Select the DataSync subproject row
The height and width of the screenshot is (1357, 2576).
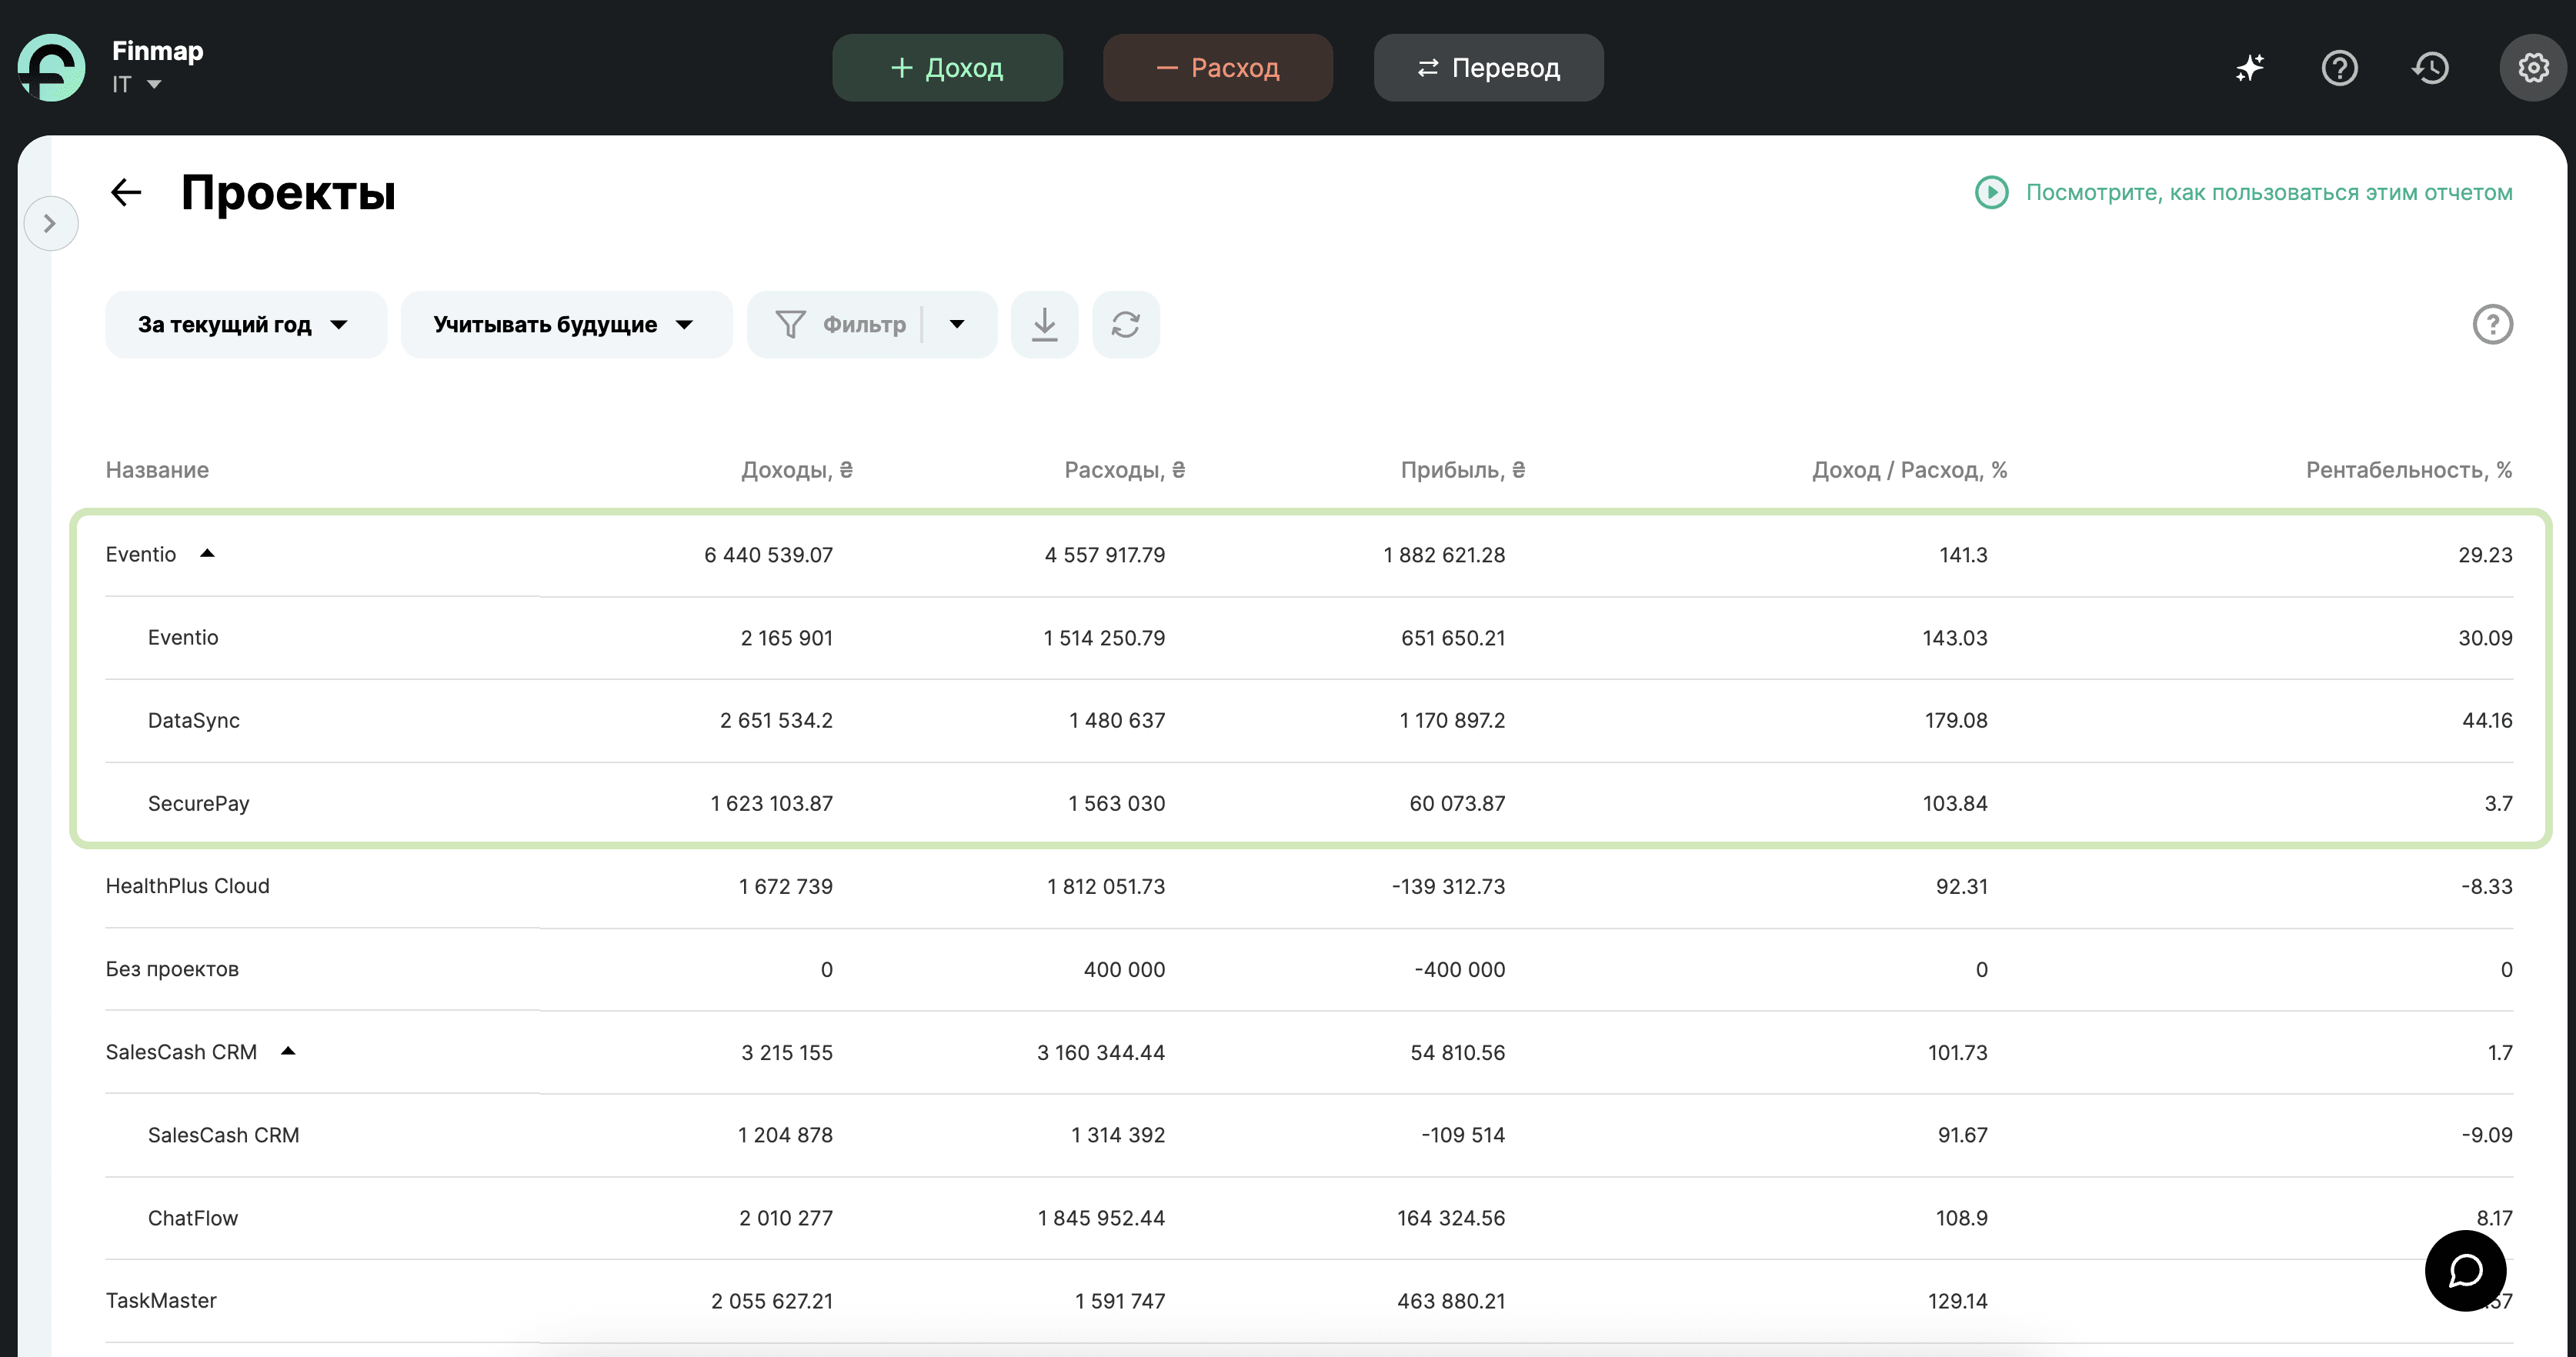(1308, 720)
